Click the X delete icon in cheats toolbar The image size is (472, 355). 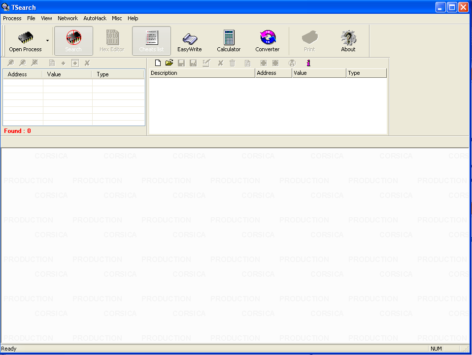pyautogui.click(x=221, y=63)
